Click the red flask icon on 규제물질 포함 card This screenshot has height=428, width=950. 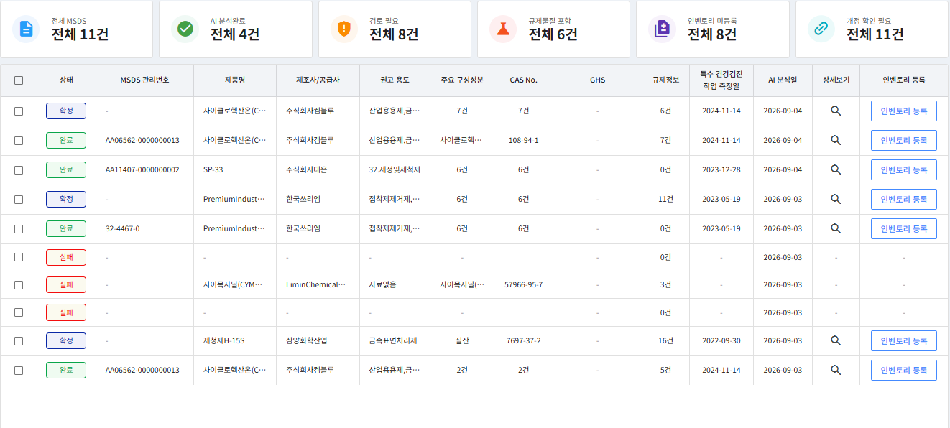pyautogui.click(x=503, y=29)
